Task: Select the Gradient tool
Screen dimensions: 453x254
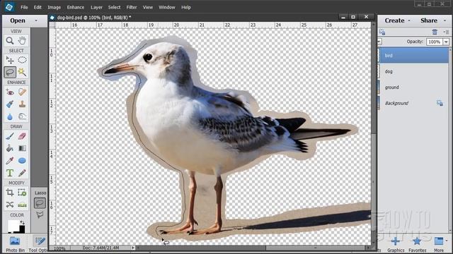Action: tap(22, 148)
